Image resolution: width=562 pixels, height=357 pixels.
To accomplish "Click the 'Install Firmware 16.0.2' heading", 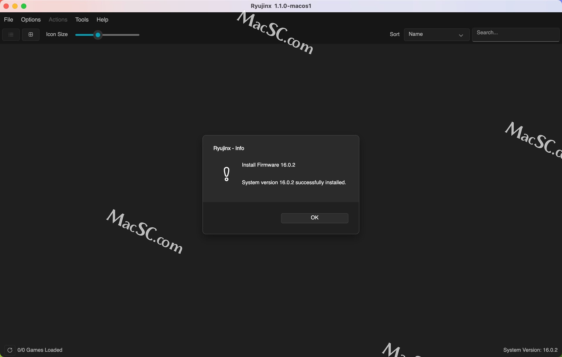I will [268, 165].
